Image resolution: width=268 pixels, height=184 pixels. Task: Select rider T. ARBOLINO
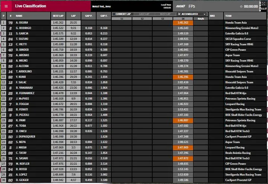tap(24, 72)
